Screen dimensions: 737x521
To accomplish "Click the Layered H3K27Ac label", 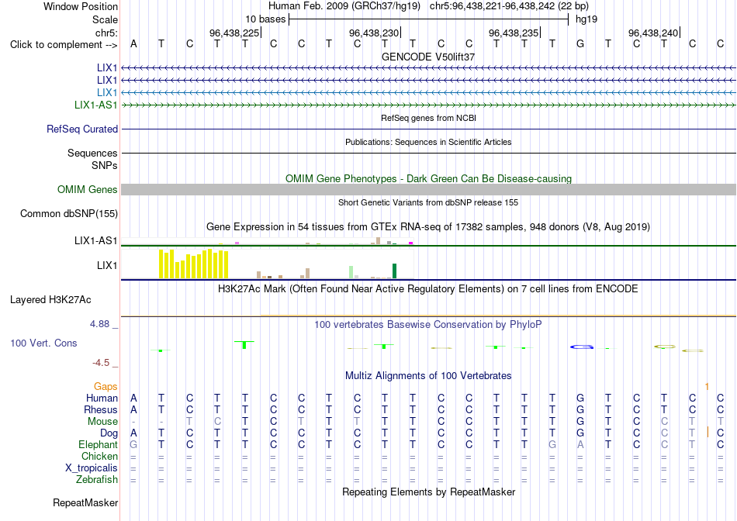I will coord(50,300).
